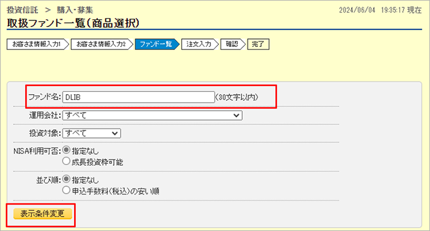
Task: Click the 投資対象: label
Action: click(45, 133)
